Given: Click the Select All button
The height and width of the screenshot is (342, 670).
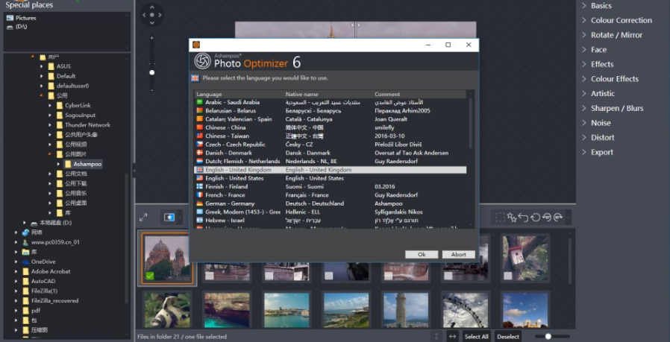Looking at the screenshot, I should pyautogui.click(x=476, y=337).
